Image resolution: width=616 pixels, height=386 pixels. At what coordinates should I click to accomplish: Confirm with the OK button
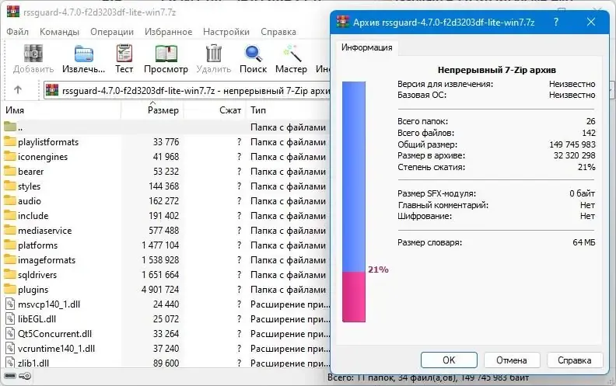(449, 360)
